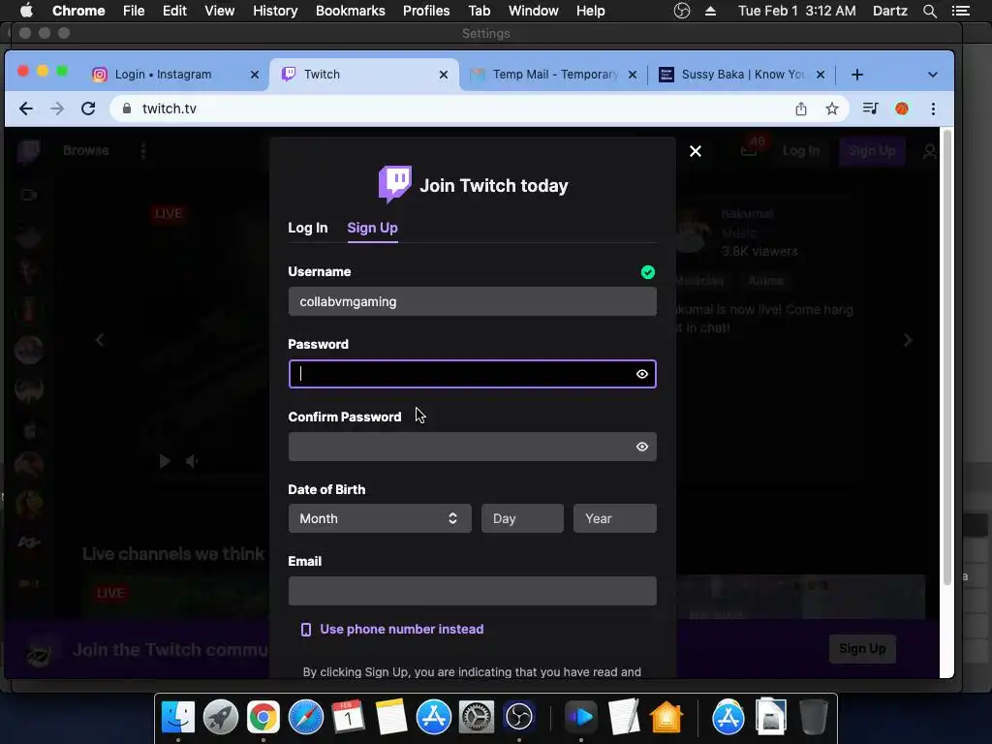Click the green username valid checkmark
The width and height of the screenshot is (992, 744).
pos(648,272)
